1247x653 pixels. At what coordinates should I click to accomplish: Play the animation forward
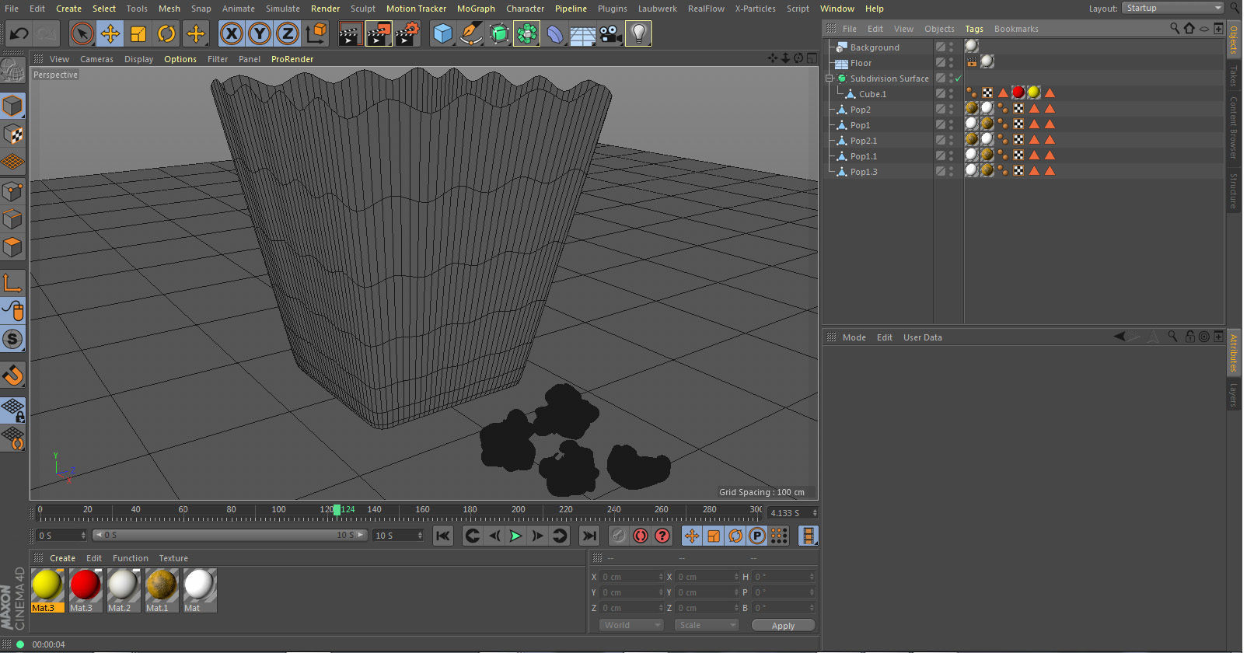(x=515, y=536)
